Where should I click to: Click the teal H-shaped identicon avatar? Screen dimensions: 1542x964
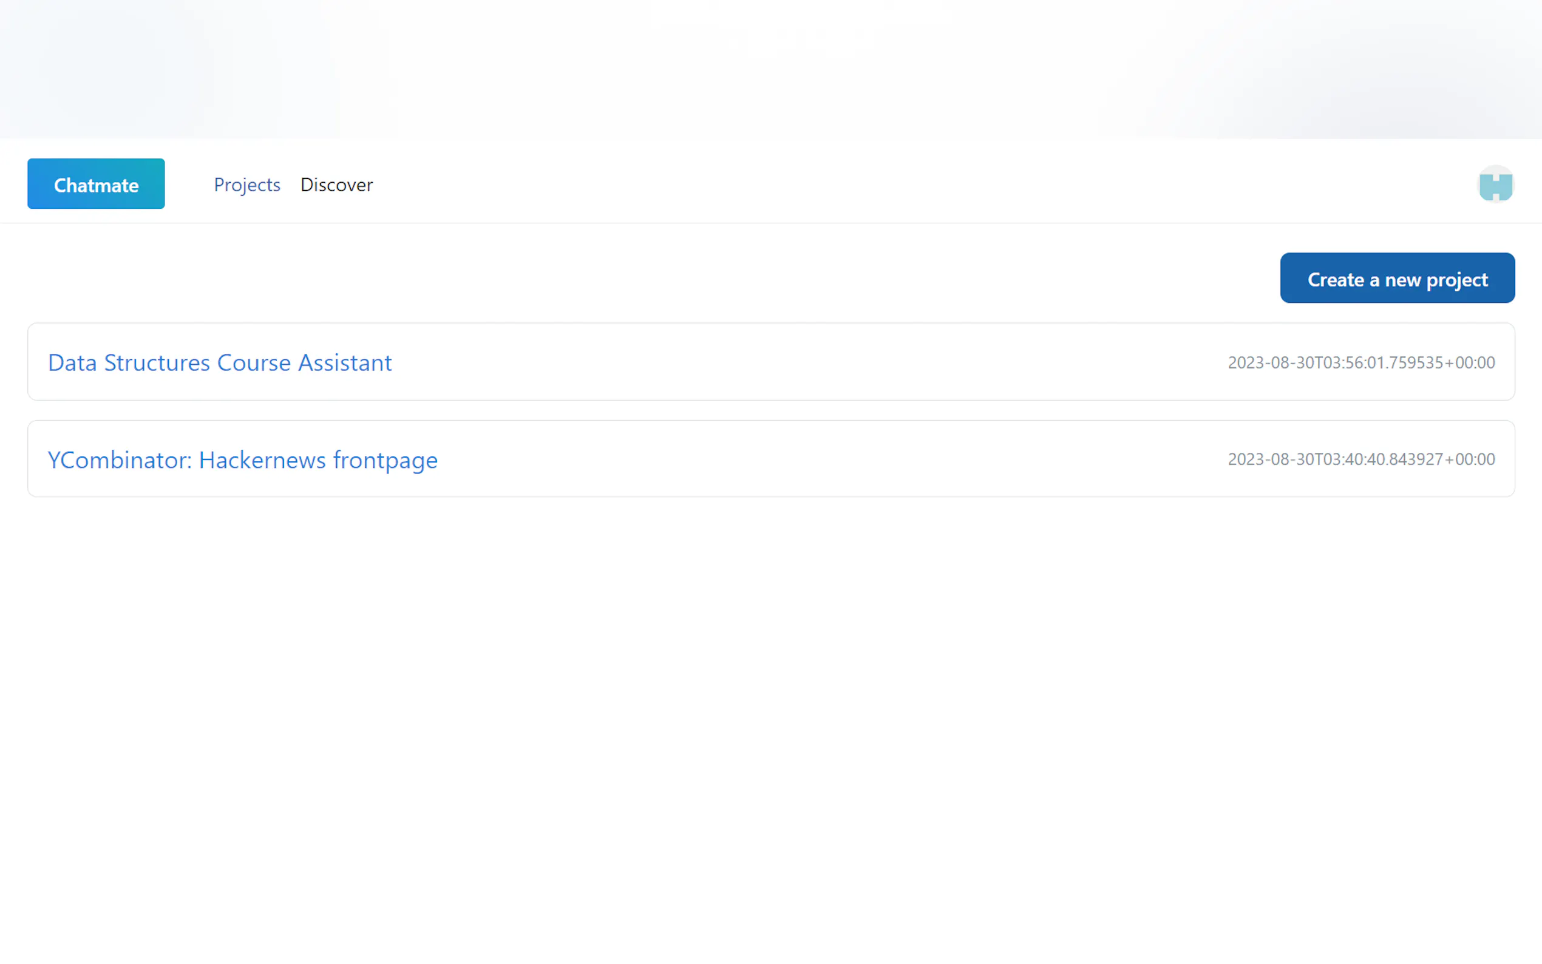pos(1495,185)
